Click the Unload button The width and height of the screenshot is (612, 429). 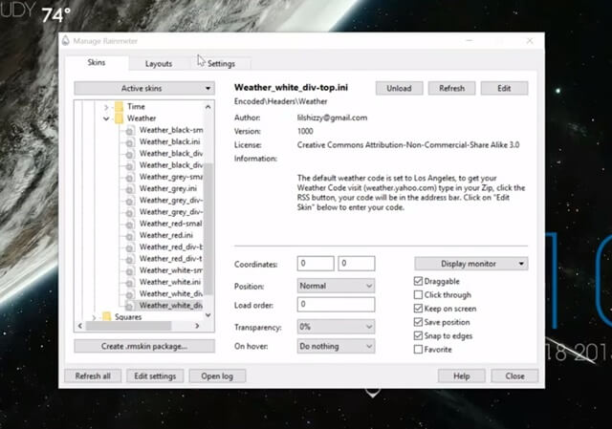coord(399,88)
